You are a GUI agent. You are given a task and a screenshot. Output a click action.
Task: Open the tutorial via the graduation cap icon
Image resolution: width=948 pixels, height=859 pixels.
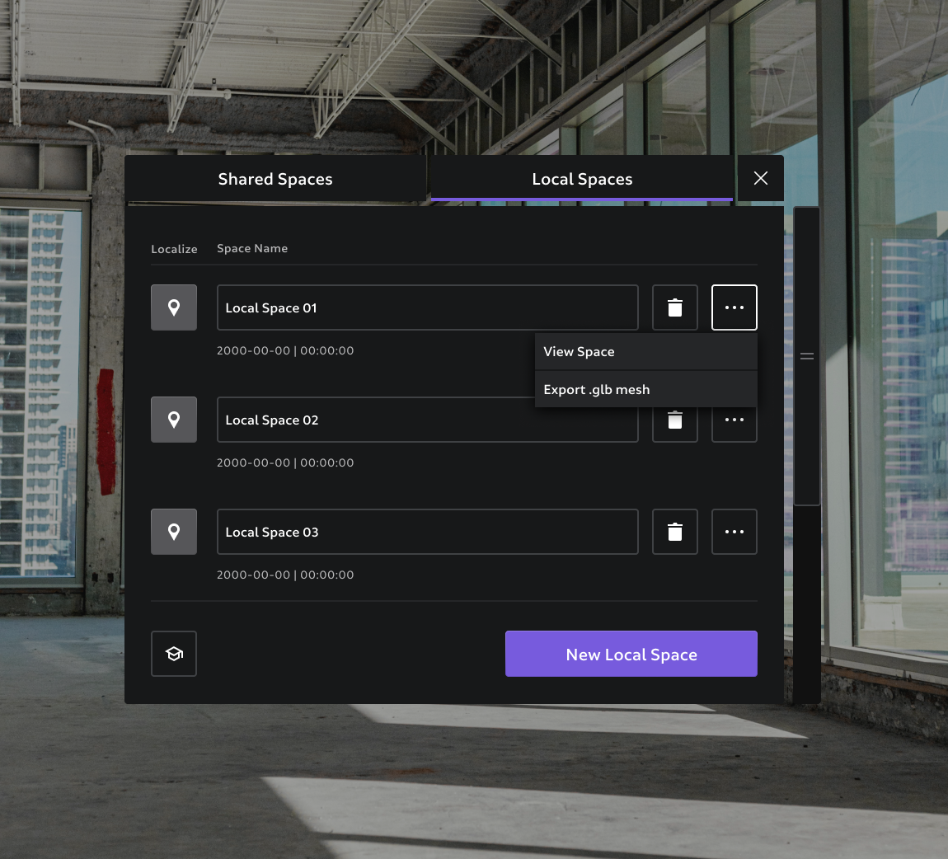coord(173,653)
